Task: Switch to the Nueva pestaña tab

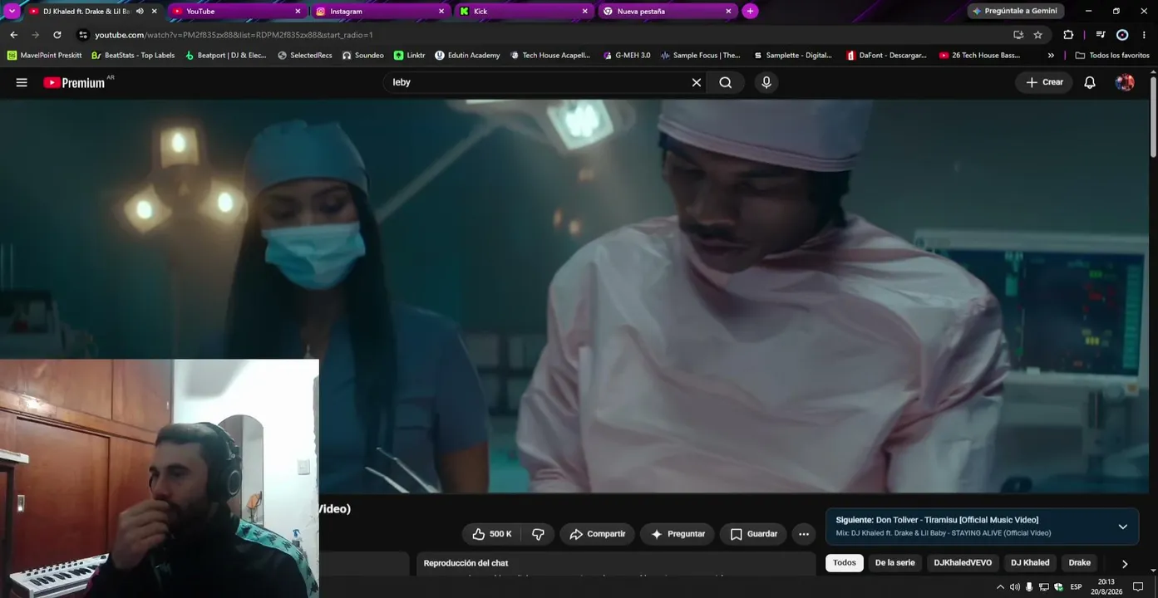Action: coord(667,12)
